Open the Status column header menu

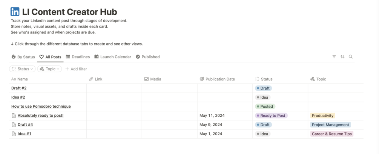click(266, 79)
